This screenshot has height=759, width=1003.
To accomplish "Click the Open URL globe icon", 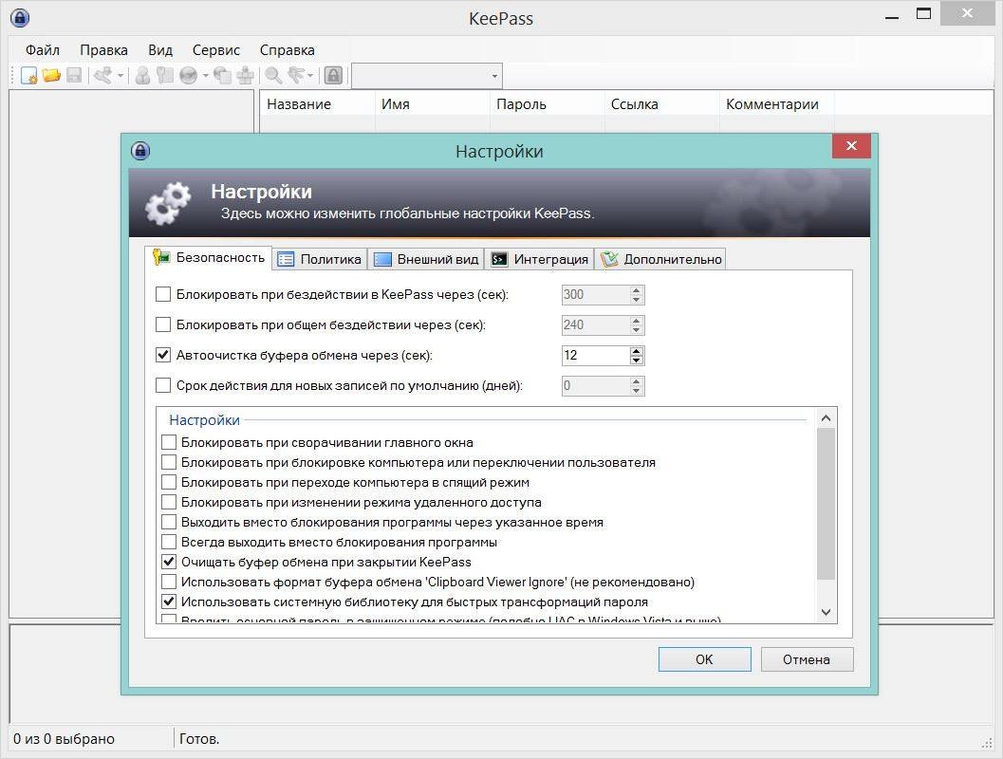I will click(188, 76).
